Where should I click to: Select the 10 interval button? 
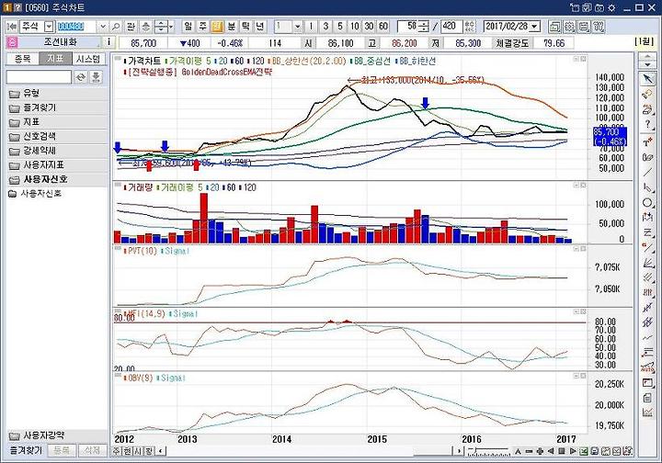coord(354,27)
